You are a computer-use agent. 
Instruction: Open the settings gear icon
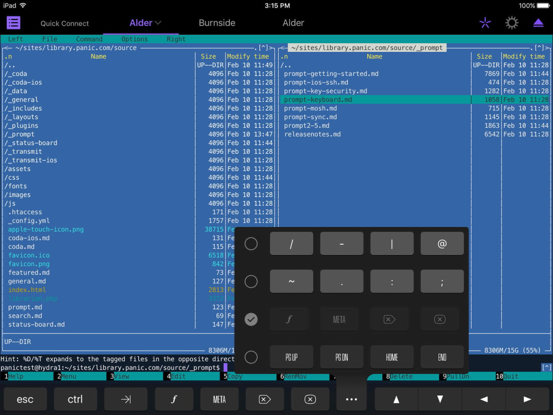pyautogui.click(x=512, y=23)
